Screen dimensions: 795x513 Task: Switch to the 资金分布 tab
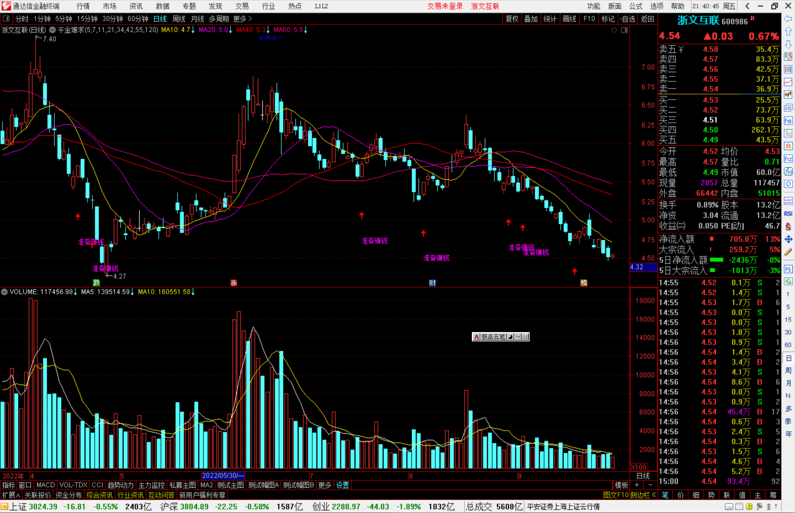tap(68, 495)
